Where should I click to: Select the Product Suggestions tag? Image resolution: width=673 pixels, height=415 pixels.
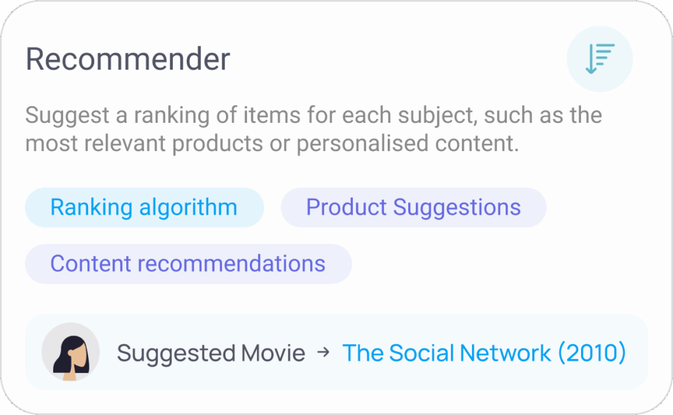pos(413,207)
